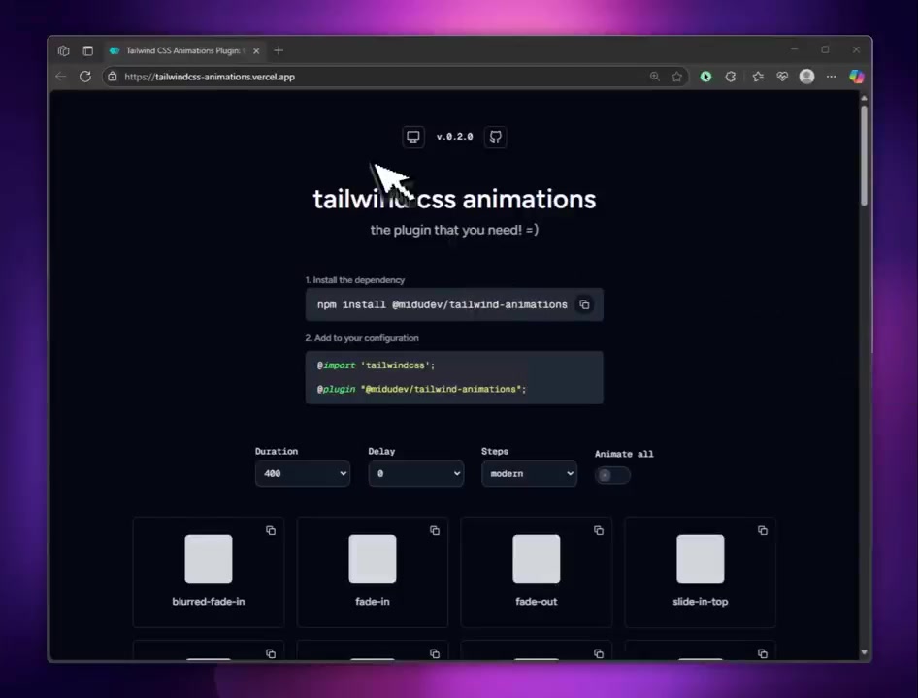Copy the fade-out animation class

click(599, 530)
